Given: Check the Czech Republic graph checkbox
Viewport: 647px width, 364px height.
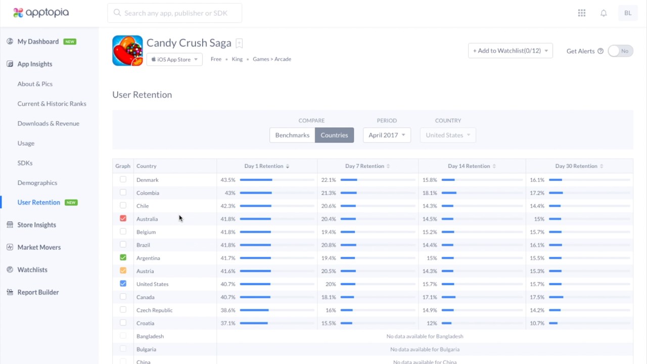Looking at the screenshot, I should 123,309.
